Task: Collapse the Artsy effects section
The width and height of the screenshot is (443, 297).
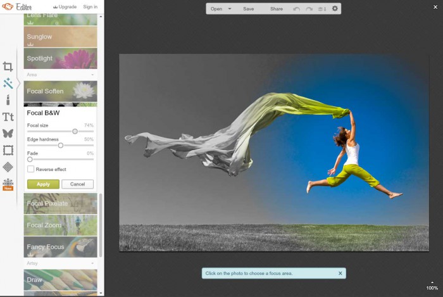Action: 93,263
